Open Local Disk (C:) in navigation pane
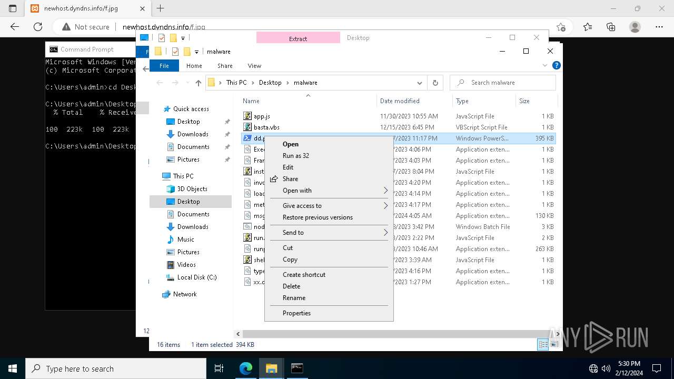This screenshot has height=379, width=674. click(x=197, y=277)
